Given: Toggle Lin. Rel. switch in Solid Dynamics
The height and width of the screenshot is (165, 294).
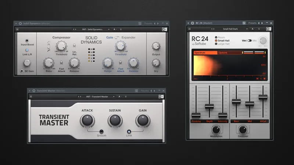Looking at the screenshot, I should coord(75,45).
